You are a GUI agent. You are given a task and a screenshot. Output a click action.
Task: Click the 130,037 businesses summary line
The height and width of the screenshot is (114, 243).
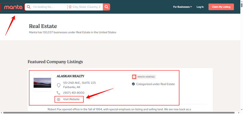[72, 32]
